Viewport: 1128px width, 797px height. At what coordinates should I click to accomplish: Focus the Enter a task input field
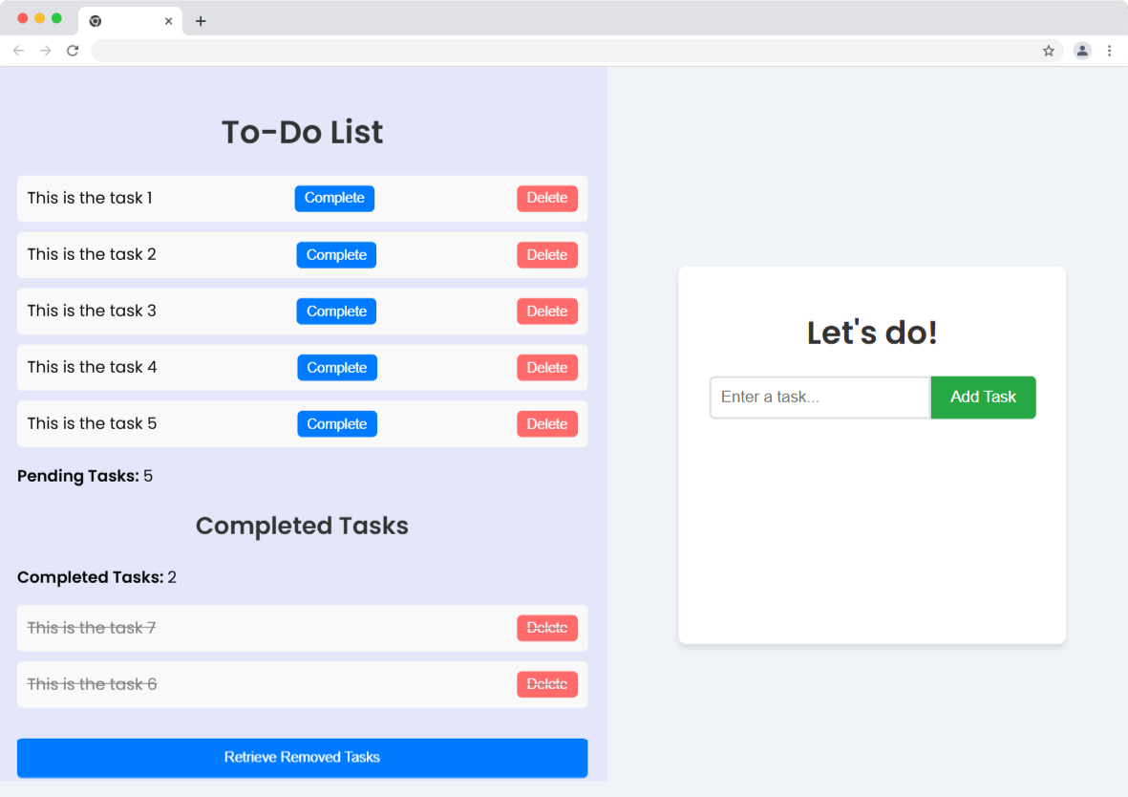[x=819, y=398]
